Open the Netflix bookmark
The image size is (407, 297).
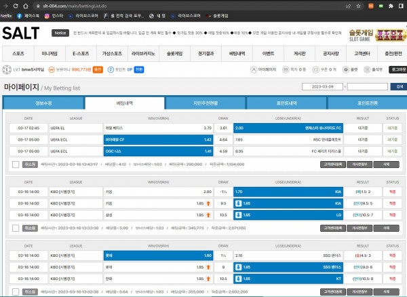tap(6, 14)
